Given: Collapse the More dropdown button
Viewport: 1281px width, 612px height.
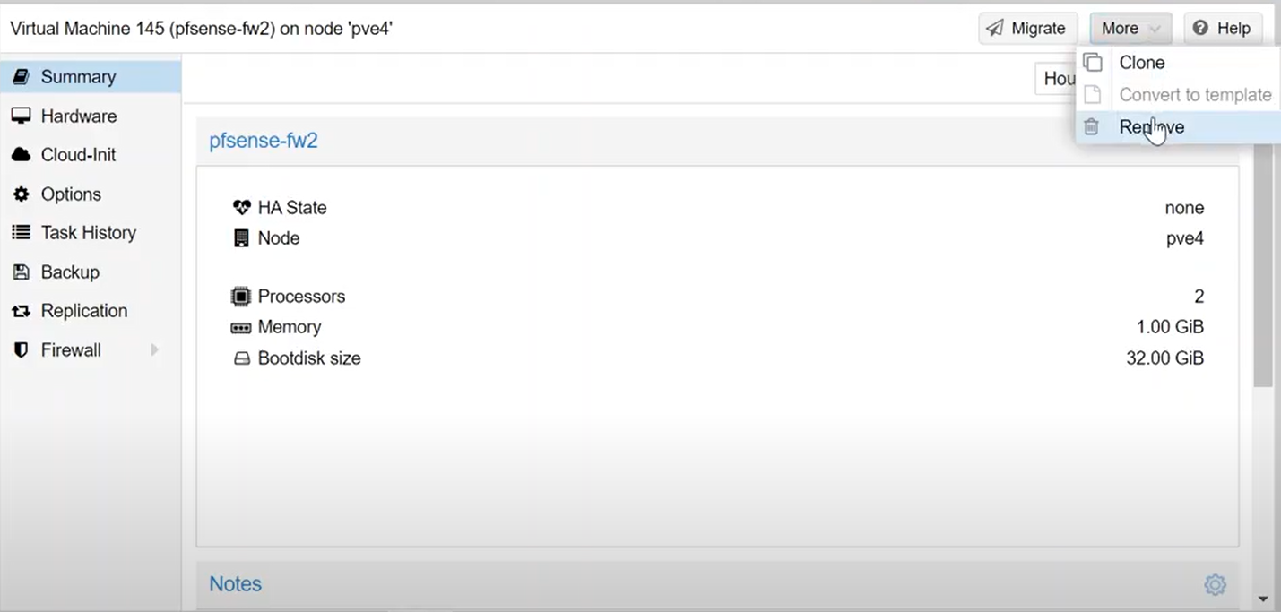Looking at the screenshot, I should coord(1130,29).
